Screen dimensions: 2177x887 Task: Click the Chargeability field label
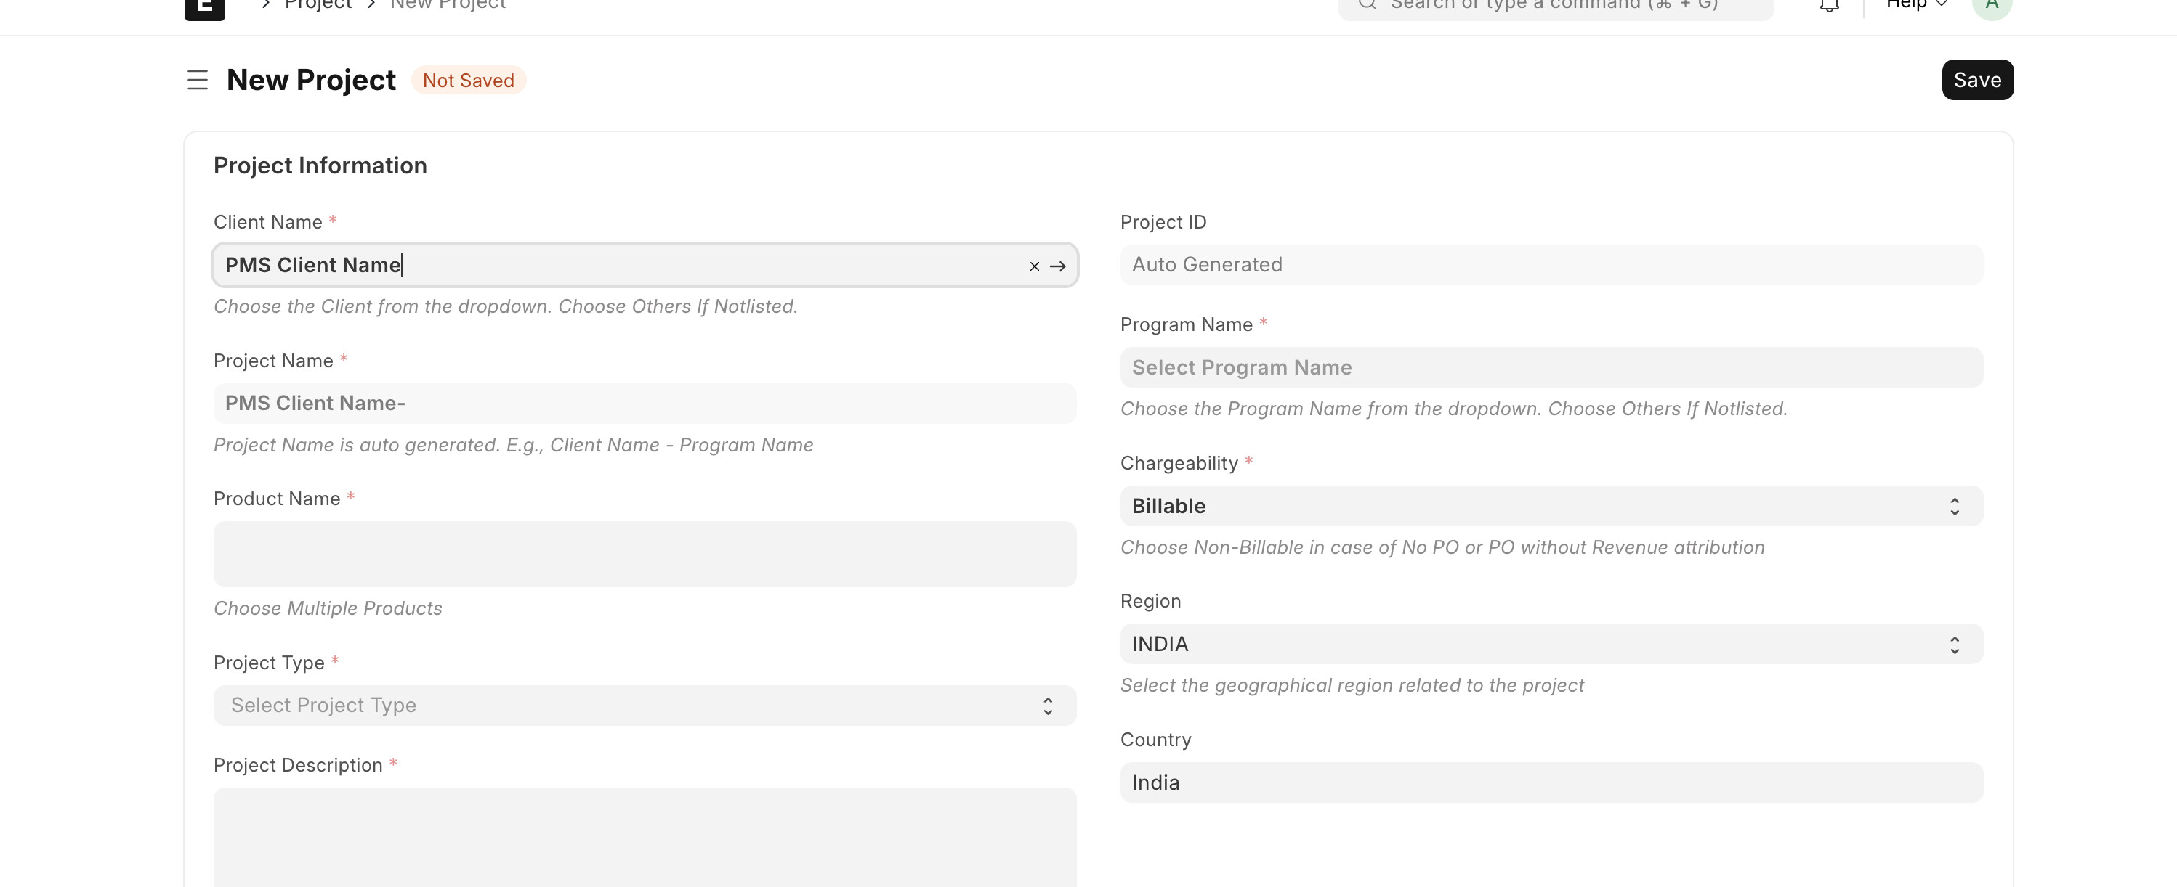click(1179, 463)
